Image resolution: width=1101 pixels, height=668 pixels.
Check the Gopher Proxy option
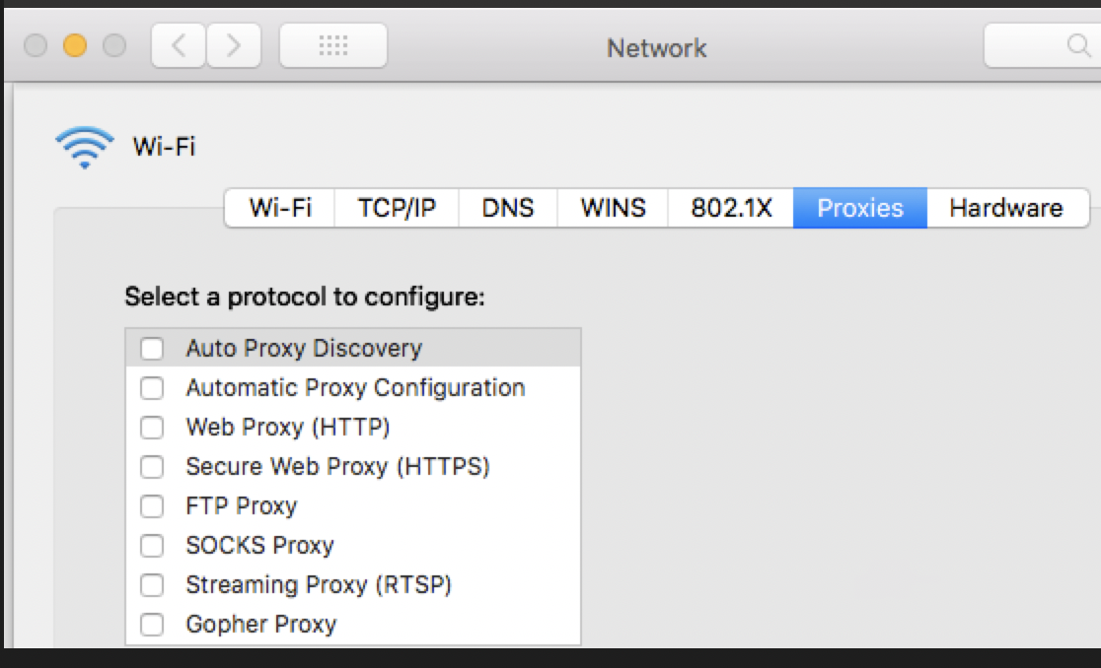152,625
